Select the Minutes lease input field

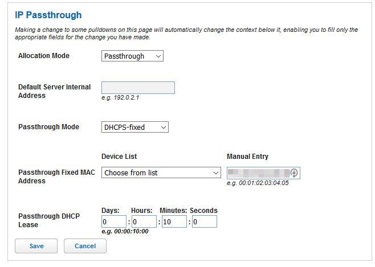click(174, 221)
